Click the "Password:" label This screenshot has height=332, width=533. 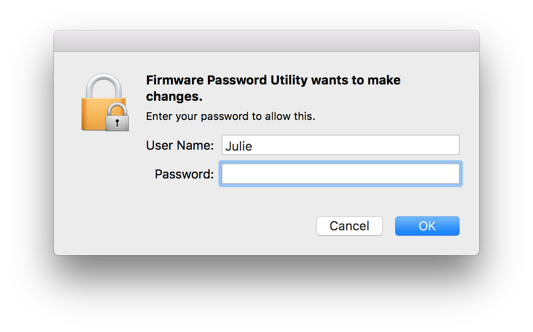tap(184, 174)
